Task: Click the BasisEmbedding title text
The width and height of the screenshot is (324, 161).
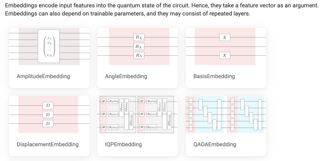Action: click(214, 76)
